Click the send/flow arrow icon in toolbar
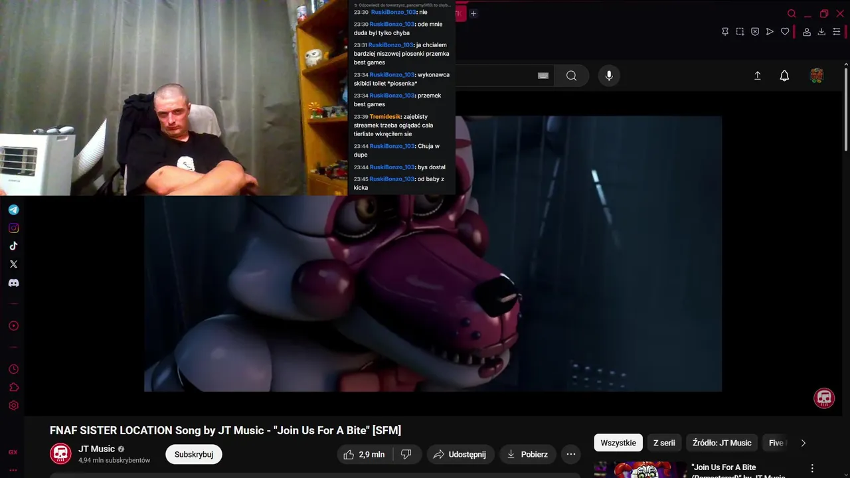Screen dimensions: 850x478 (x=770, y=31)
